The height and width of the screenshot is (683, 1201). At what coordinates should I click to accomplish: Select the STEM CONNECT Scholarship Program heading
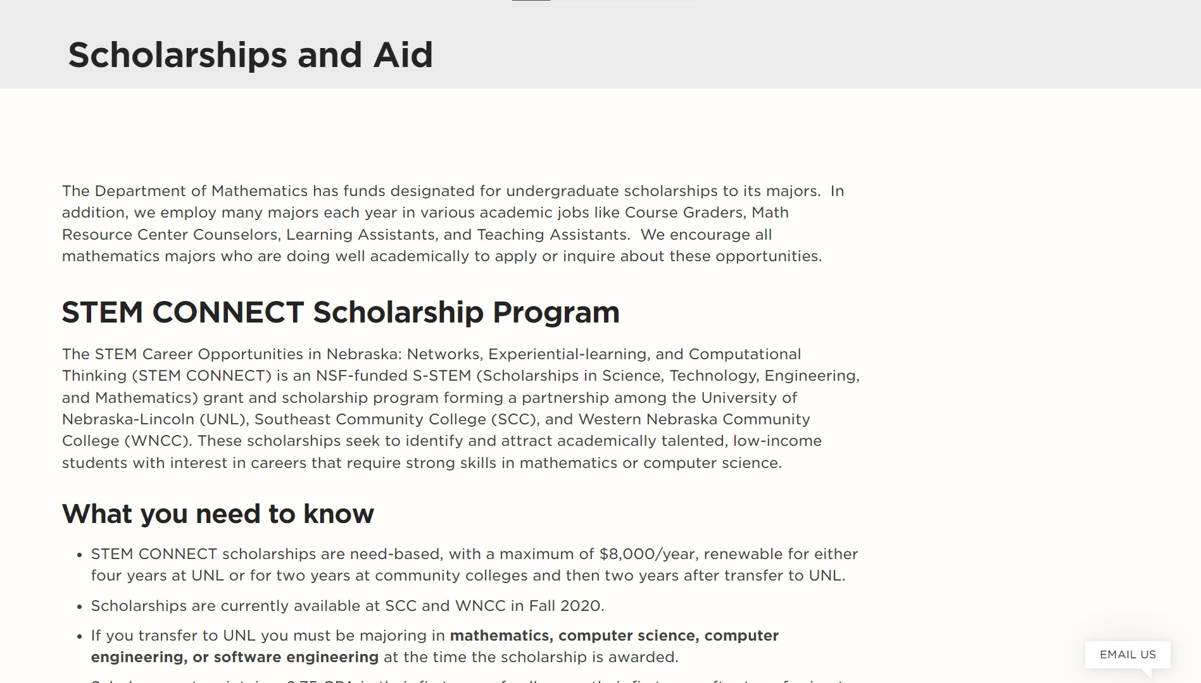340,312
